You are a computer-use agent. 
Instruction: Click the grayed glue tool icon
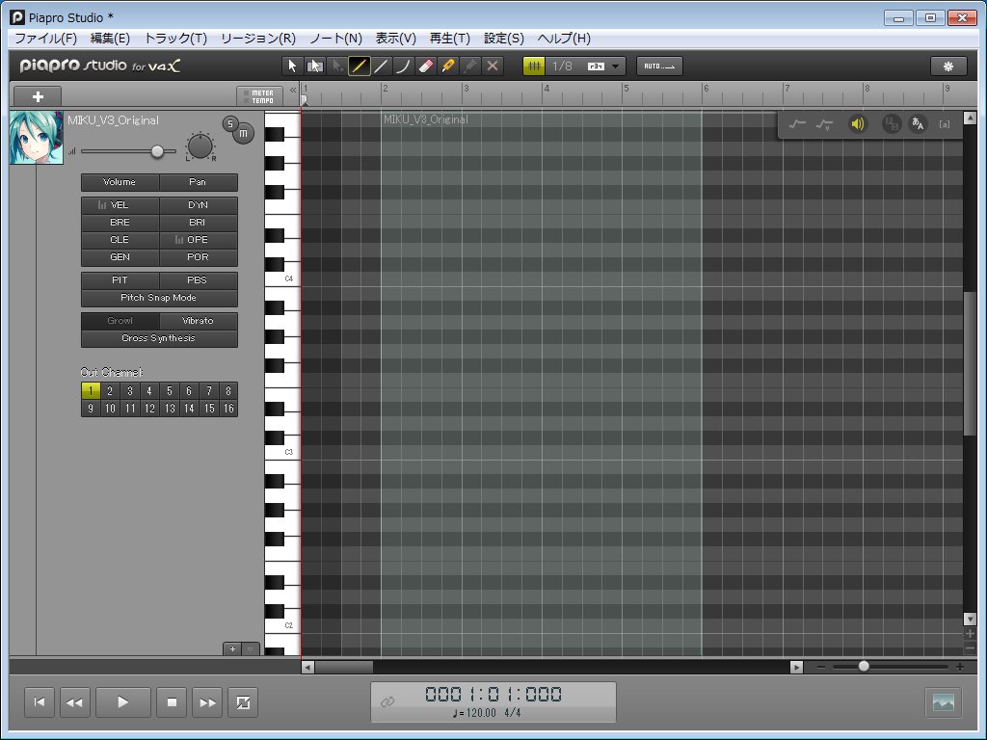point(470,66)
